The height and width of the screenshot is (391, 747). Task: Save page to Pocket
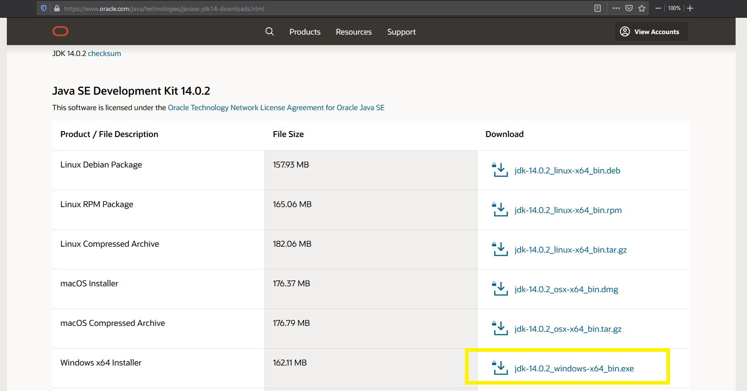(x=629, y=8)
